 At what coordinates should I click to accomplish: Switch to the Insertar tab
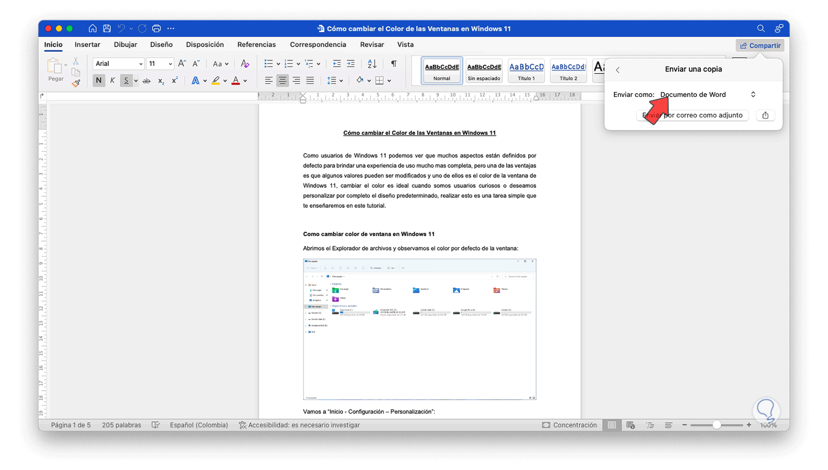point(88,45)
